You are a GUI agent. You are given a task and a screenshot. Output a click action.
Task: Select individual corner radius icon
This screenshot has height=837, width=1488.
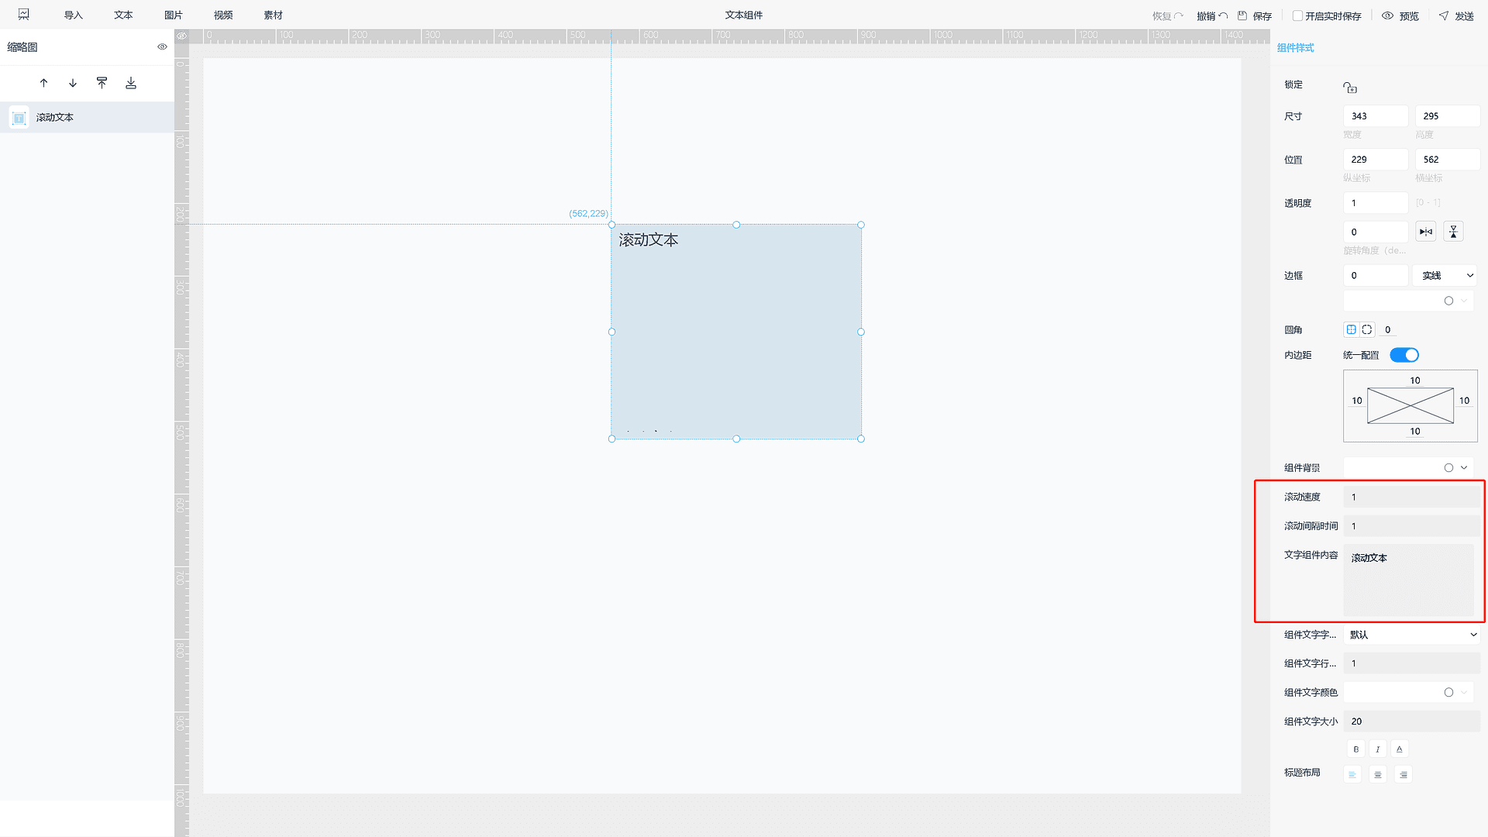tap(1367, 329)
